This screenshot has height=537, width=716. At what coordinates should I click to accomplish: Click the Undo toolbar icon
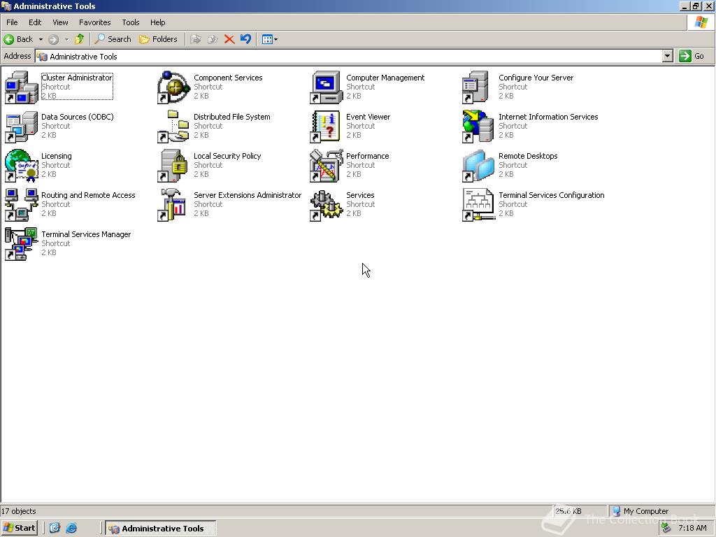tap(245, 39)
